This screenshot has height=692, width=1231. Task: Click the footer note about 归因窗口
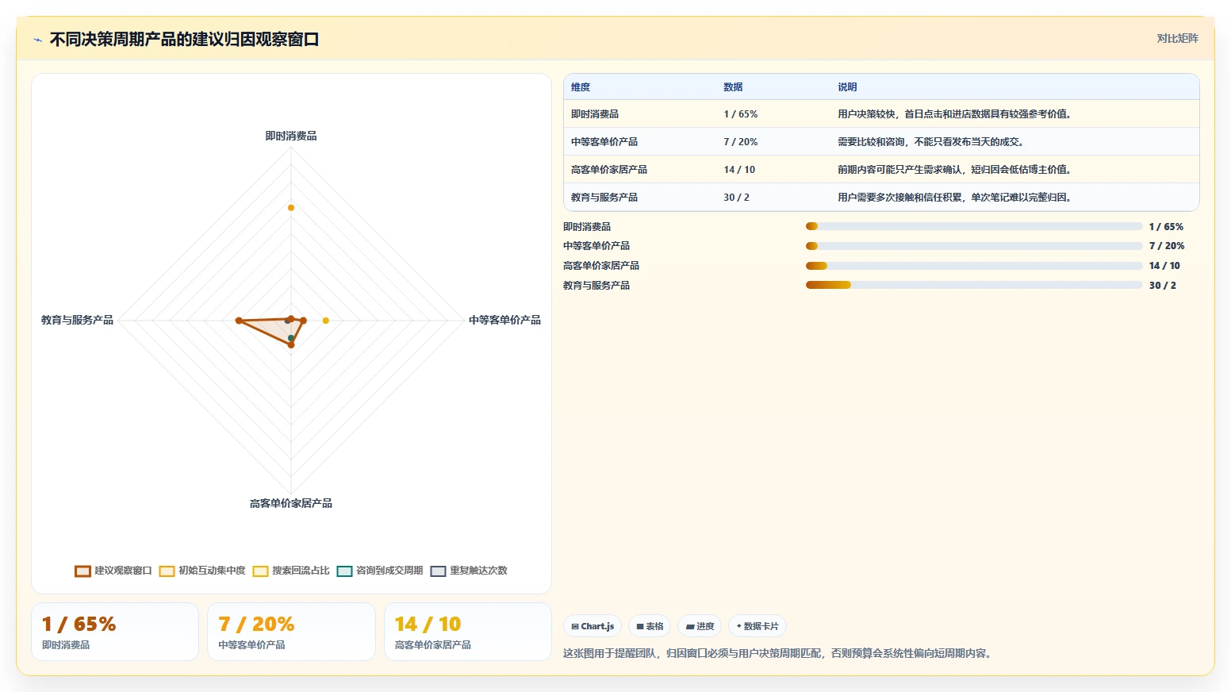pos(777,654)
